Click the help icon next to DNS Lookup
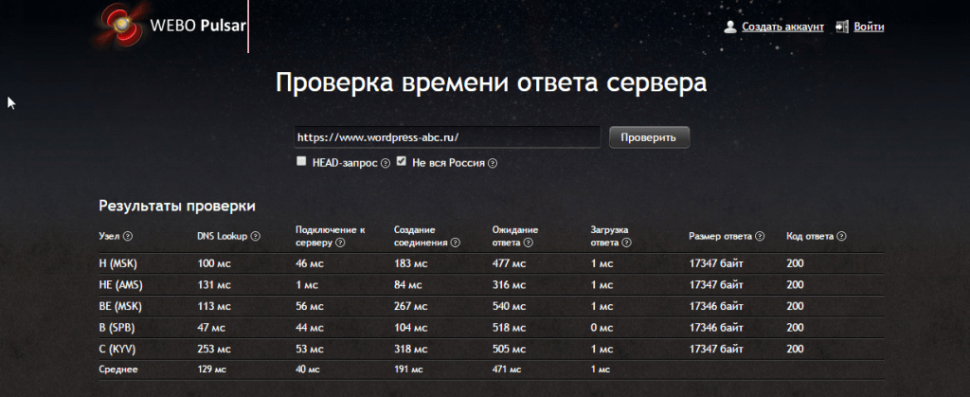970x397 pixels. [x=256, y=236]
